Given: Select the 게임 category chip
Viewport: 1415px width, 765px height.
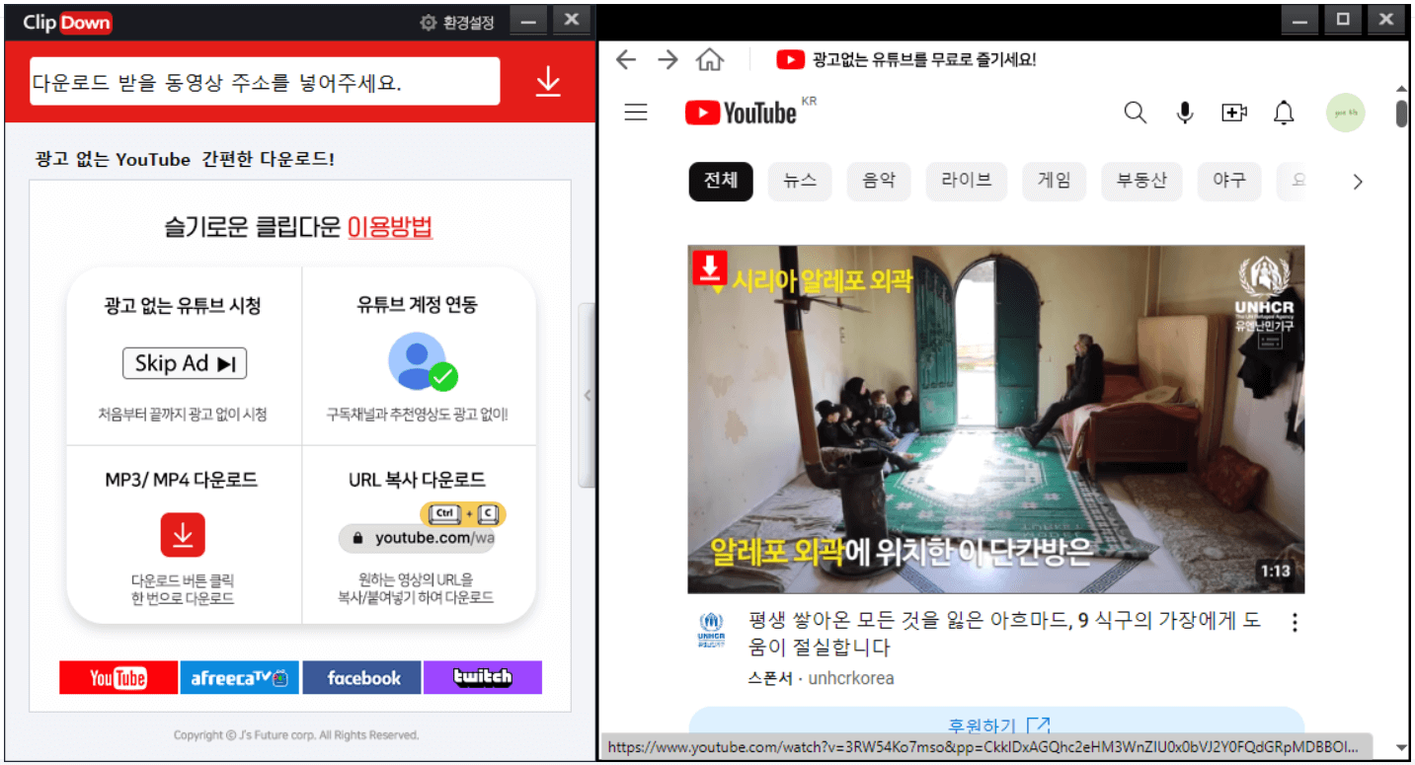Looking at the screenshot, I should (1054, 181).
